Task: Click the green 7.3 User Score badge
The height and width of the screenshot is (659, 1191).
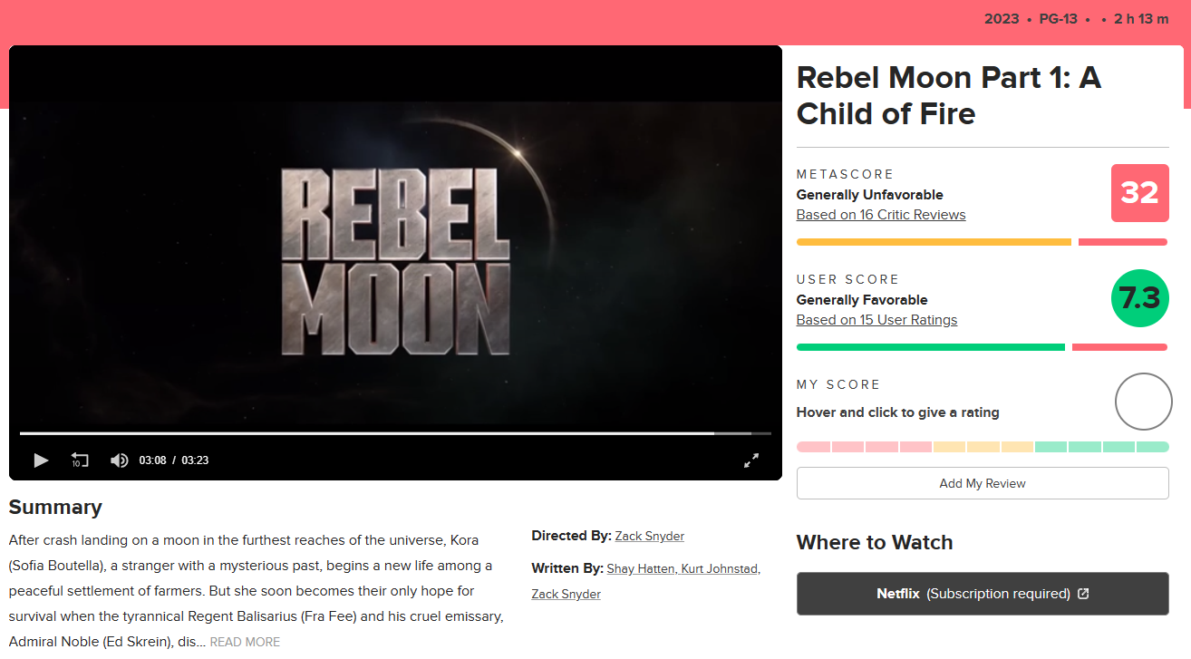Action: pyautogui.click(x=1139, y=298)
